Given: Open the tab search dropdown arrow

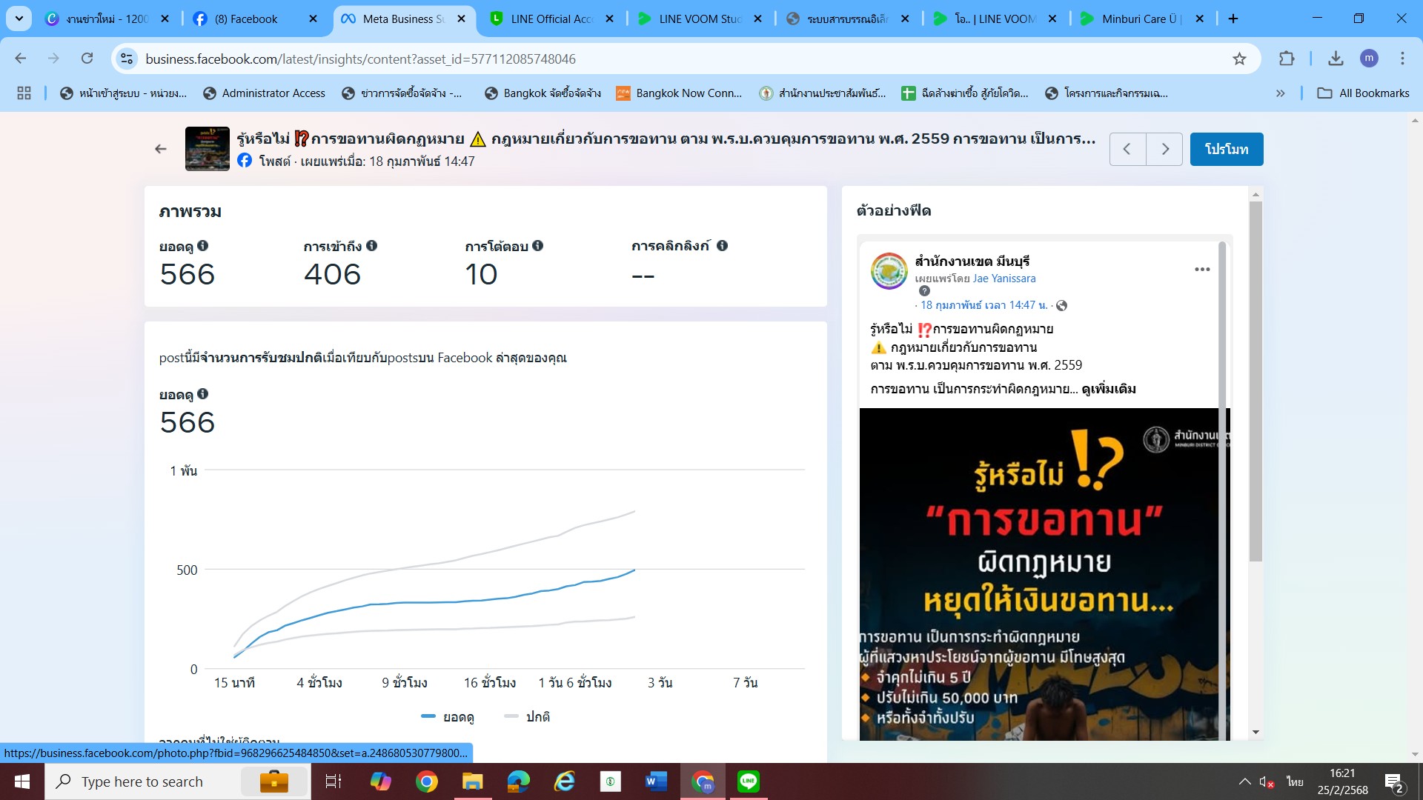Looking at the screenshot, I should [x=19, y=19].
